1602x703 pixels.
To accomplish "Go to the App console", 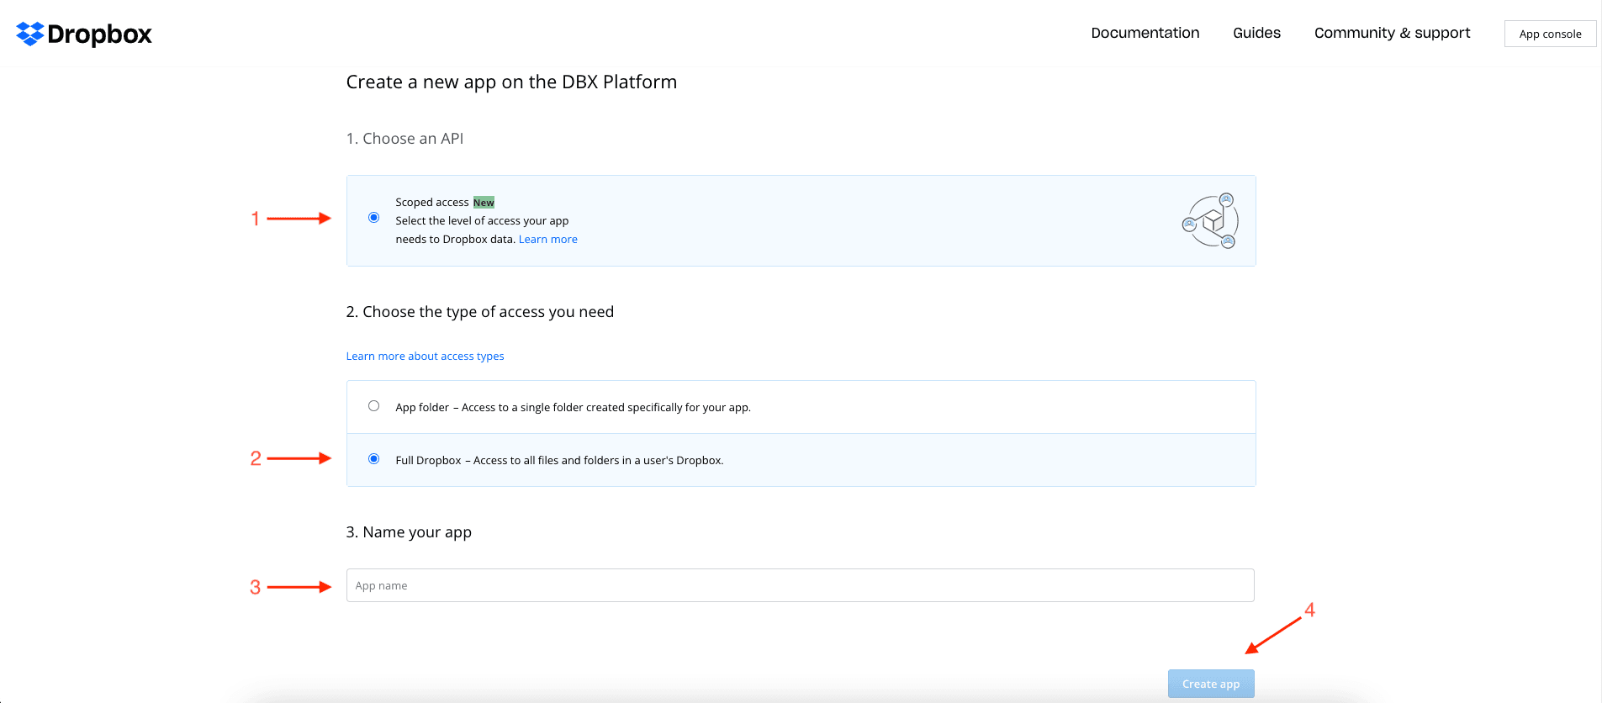I will click(x=1550, y=34).
